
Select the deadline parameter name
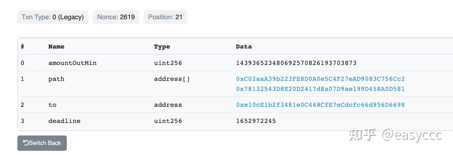point(64,121)
